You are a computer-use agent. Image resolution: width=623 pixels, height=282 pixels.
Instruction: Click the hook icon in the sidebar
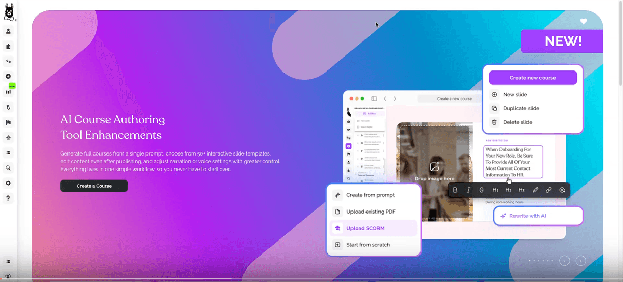coord(8,107)
